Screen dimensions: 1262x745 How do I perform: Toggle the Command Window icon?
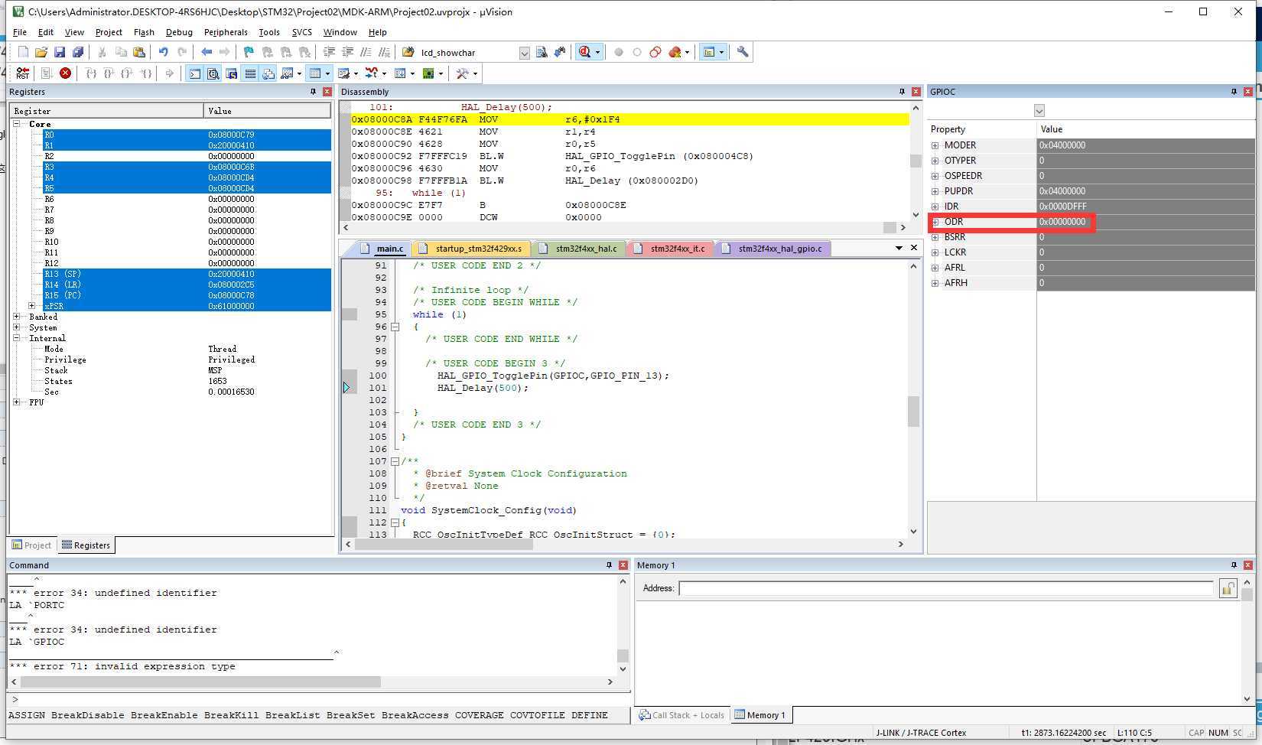[195, 73]
